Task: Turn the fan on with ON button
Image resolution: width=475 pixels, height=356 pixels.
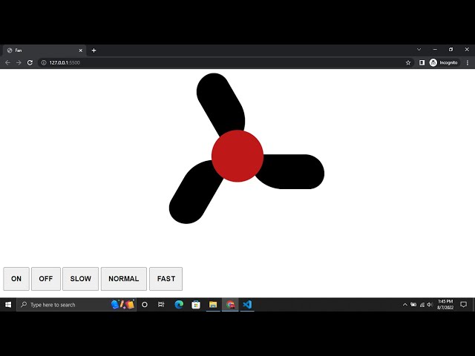Action: pos(16,279)
